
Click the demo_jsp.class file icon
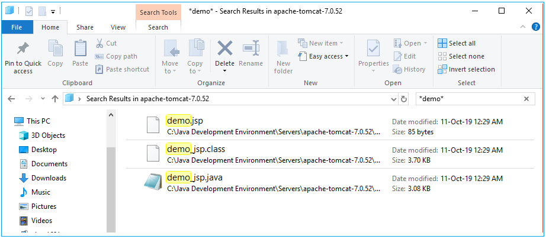click(x=153, y=153)
